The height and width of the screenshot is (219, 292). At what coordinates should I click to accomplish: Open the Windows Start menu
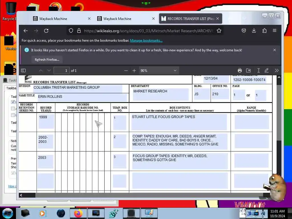click(x=7, y=213)
